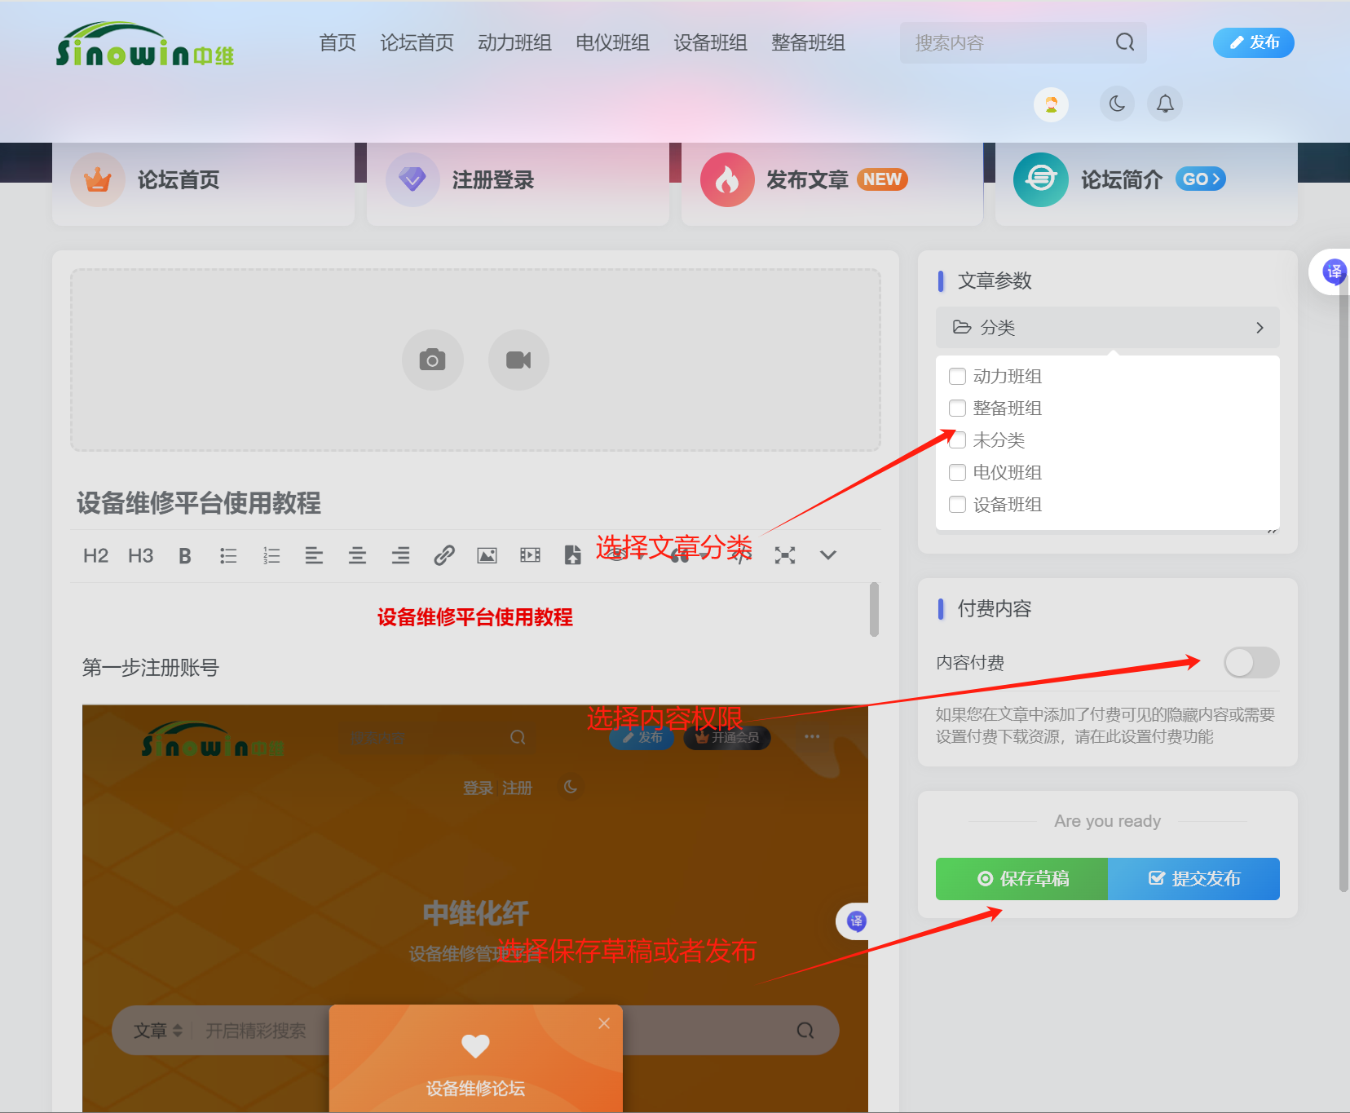
Task: Open the user avatar menu
Action: [1051, 104]
